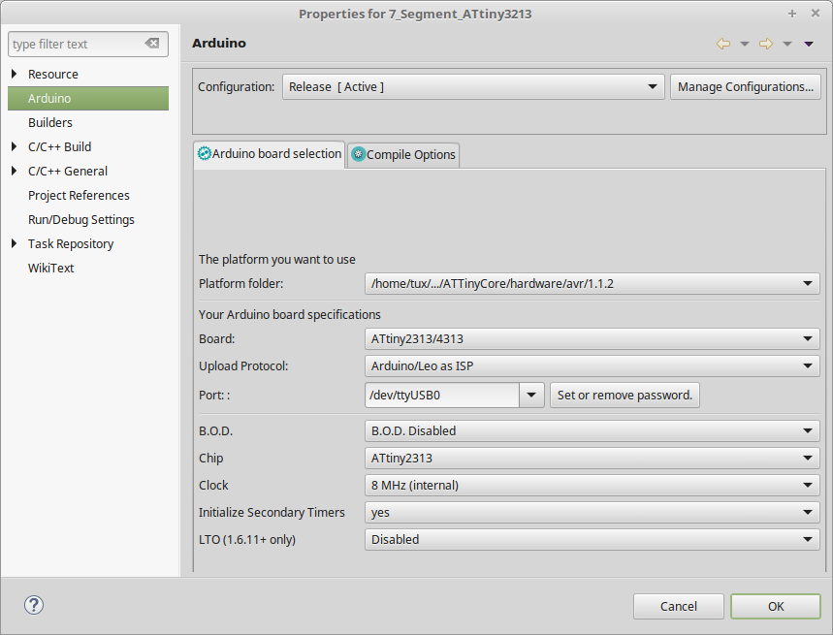Click the forward navigation arrow icon
Screen dimensions: 833x635
point(765,44)
